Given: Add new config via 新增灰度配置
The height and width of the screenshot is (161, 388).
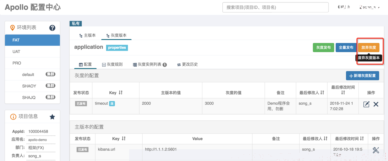Looking at the screenshot, I should [362, 76].
